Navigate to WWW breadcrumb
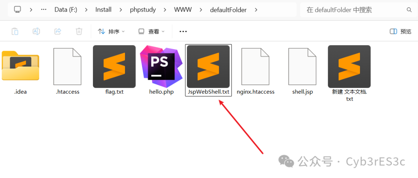The image size is (418, 178). coord(183,10)
